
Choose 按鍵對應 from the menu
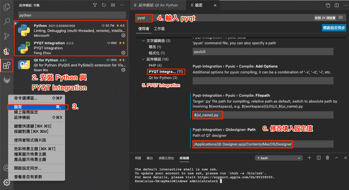(x=37, y=132)
